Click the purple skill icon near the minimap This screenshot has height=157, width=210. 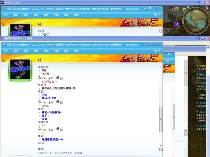[177, 24]
